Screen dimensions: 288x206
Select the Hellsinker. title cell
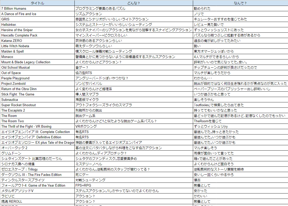37,25
